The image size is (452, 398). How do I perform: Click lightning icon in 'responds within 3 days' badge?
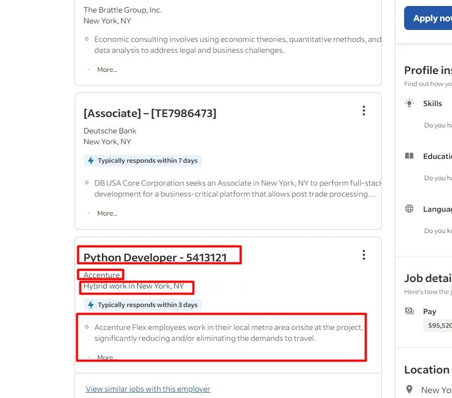pos(91,305)
